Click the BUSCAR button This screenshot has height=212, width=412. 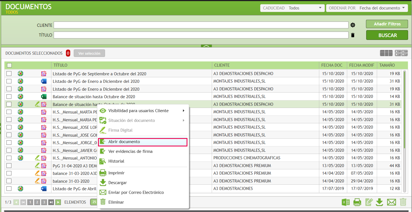(x=387, y=35)
